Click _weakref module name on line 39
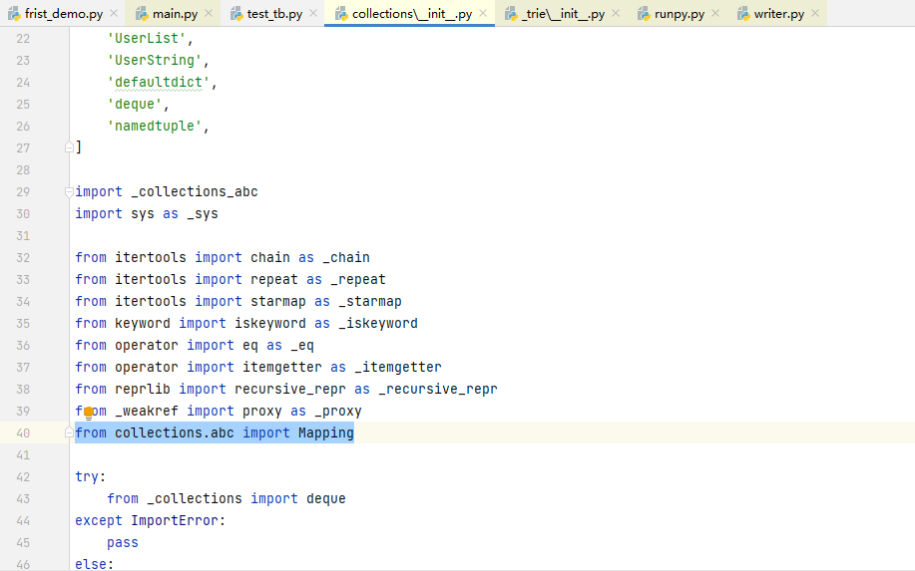 coord(147,412)
